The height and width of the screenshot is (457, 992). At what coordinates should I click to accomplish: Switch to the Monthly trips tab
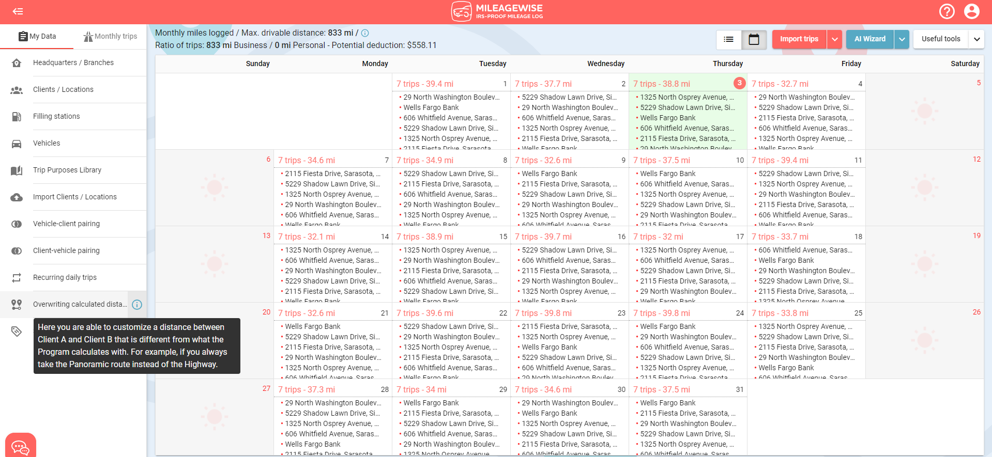tap(110, 37)
